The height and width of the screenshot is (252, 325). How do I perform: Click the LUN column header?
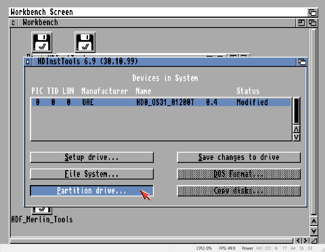pyautogui.click(x=68, y=91)
